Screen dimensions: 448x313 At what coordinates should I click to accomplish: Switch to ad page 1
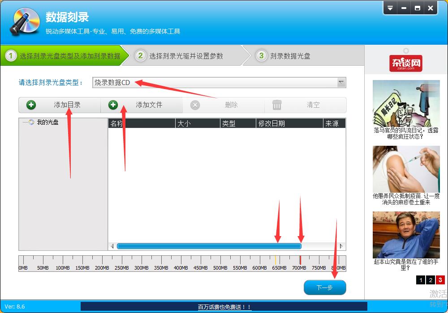[420, 280]
